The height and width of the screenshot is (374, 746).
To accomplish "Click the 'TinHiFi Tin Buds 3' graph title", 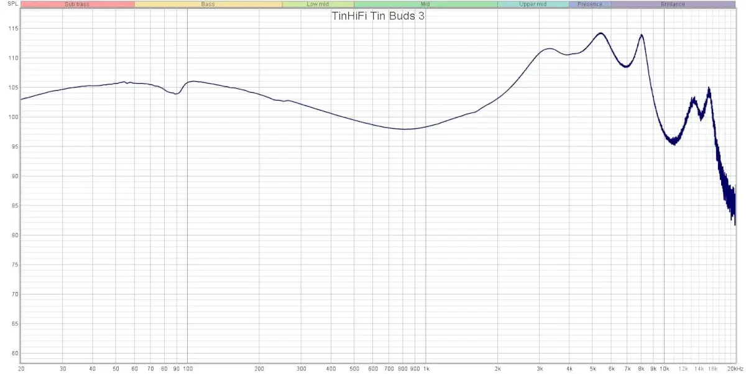I will tap(378, 16).
